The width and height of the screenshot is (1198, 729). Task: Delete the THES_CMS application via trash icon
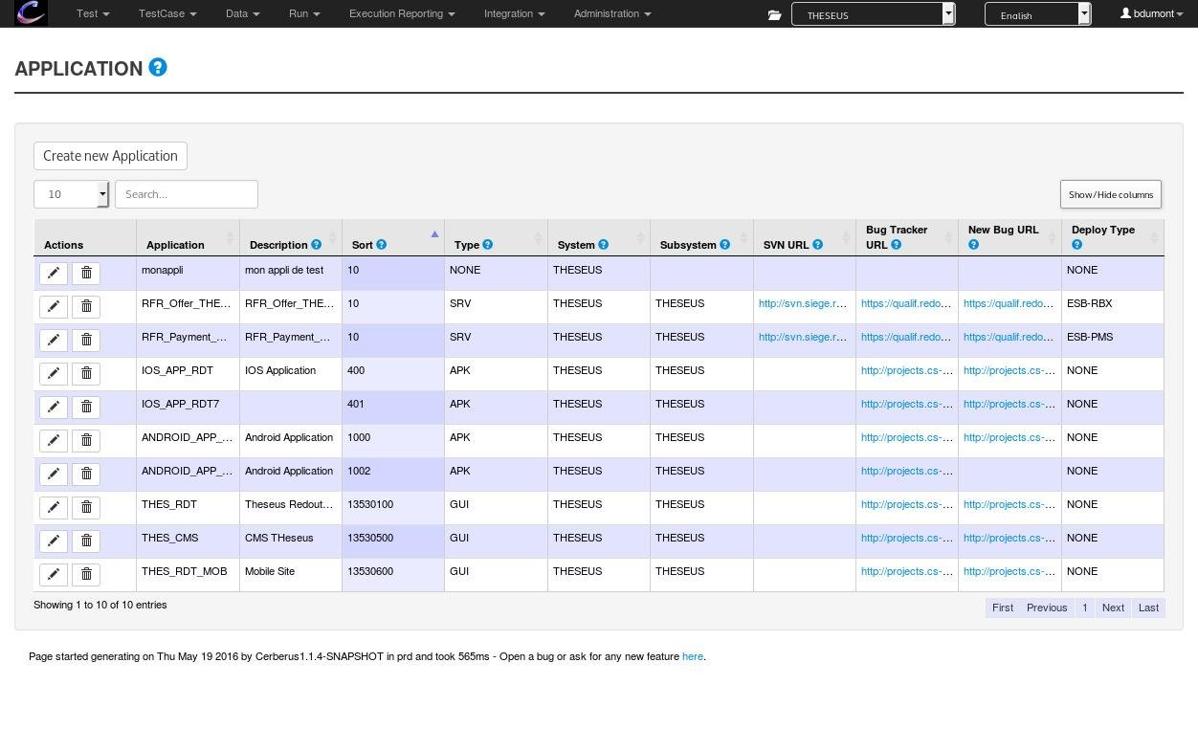click(86, 541)
